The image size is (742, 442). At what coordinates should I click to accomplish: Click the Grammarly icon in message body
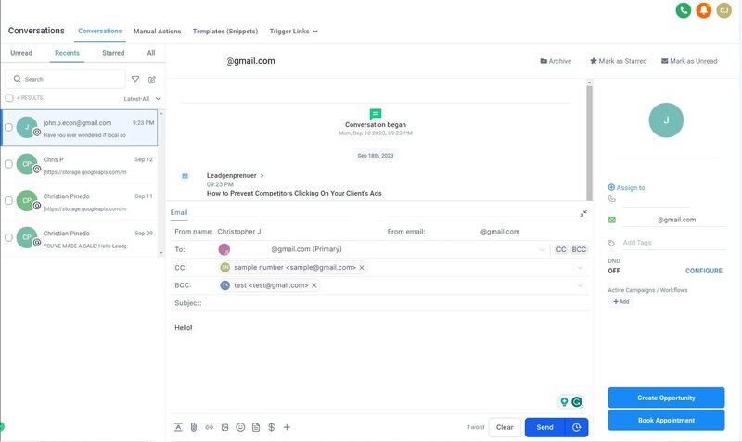tap(577, 402)
